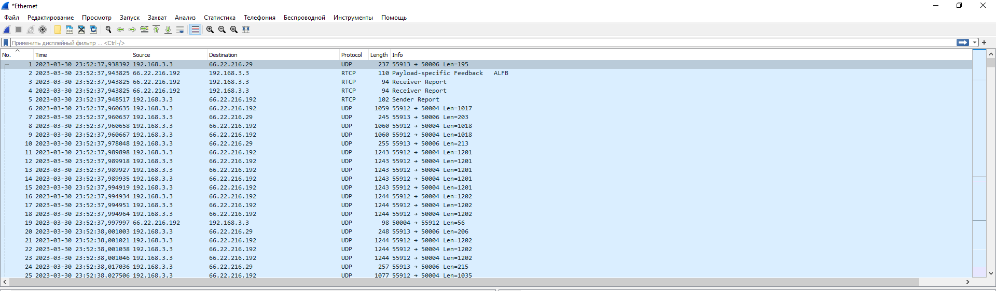
Task: Jump to the last packet
Action: coord(168,30)
